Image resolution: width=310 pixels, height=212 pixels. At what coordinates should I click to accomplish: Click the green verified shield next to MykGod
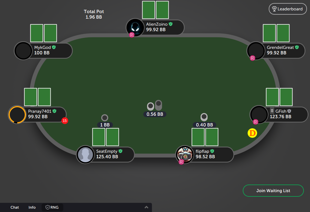(x=54, y=47)
